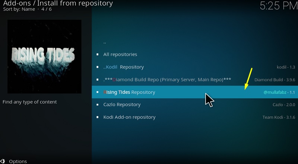Open the Options gear icon
Image resolution: width=298 pixels, height=164 pixels.
(3, 161)
